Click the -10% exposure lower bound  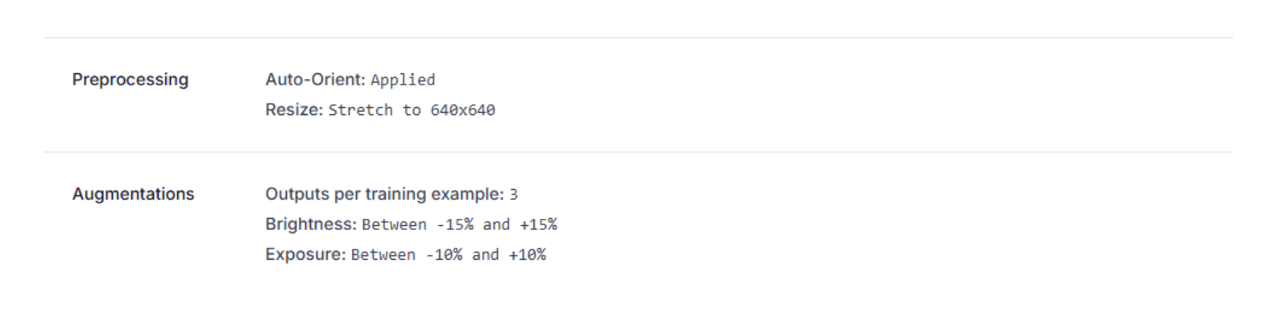coord(444,255)
